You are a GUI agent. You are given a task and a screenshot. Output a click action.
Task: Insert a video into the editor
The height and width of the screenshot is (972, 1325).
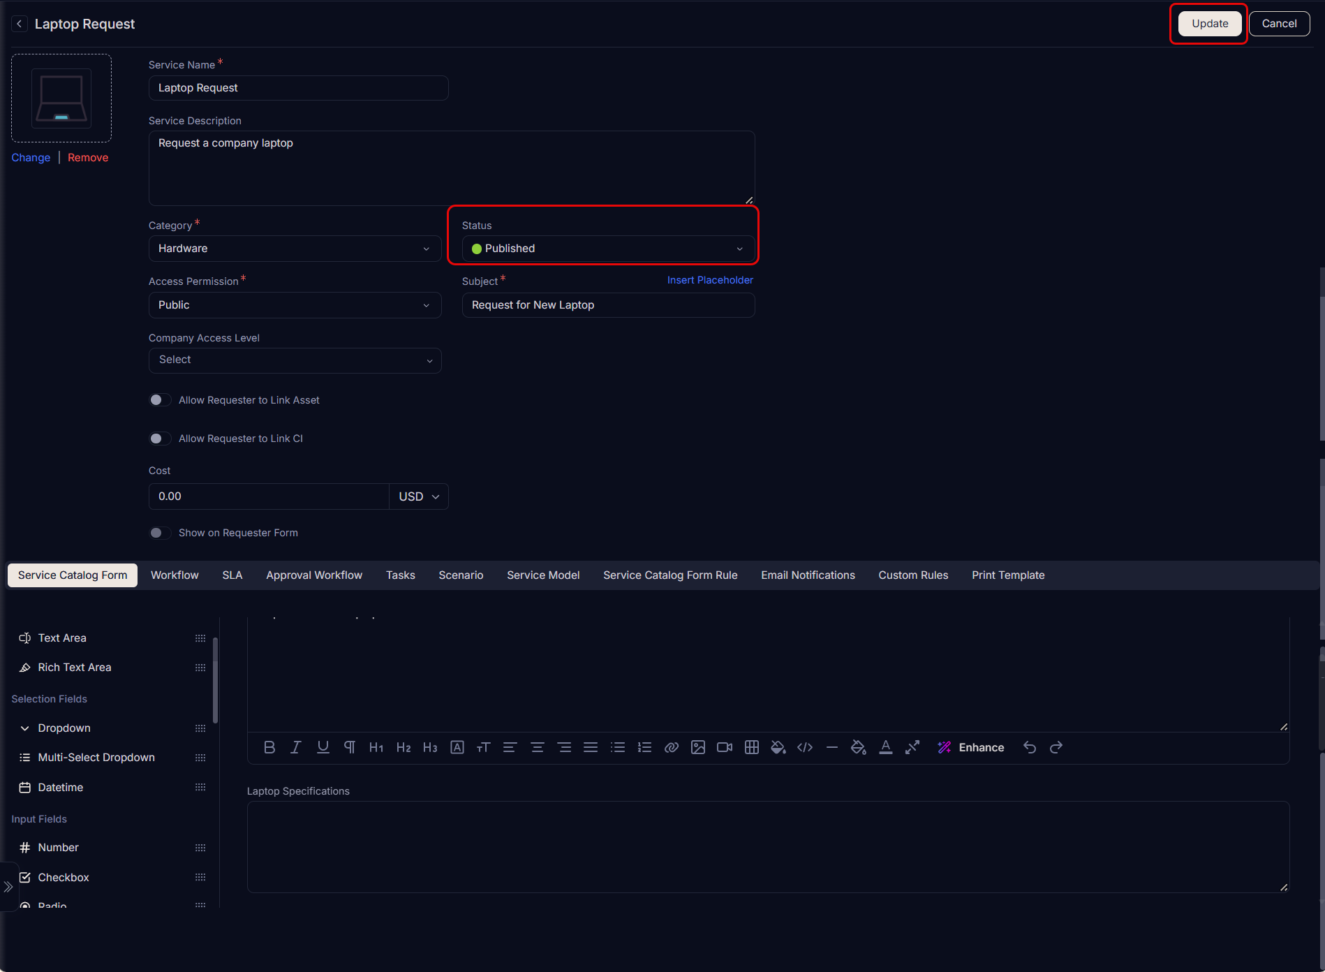[725, 747]
